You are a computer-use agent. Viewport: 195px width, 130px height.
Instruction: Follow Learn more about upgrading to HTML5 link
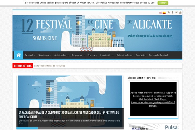[153, 104]
